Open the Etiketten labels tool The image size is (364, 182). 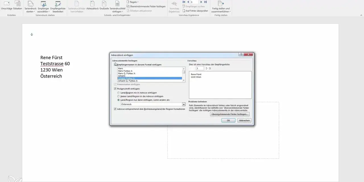click(17, 4)
